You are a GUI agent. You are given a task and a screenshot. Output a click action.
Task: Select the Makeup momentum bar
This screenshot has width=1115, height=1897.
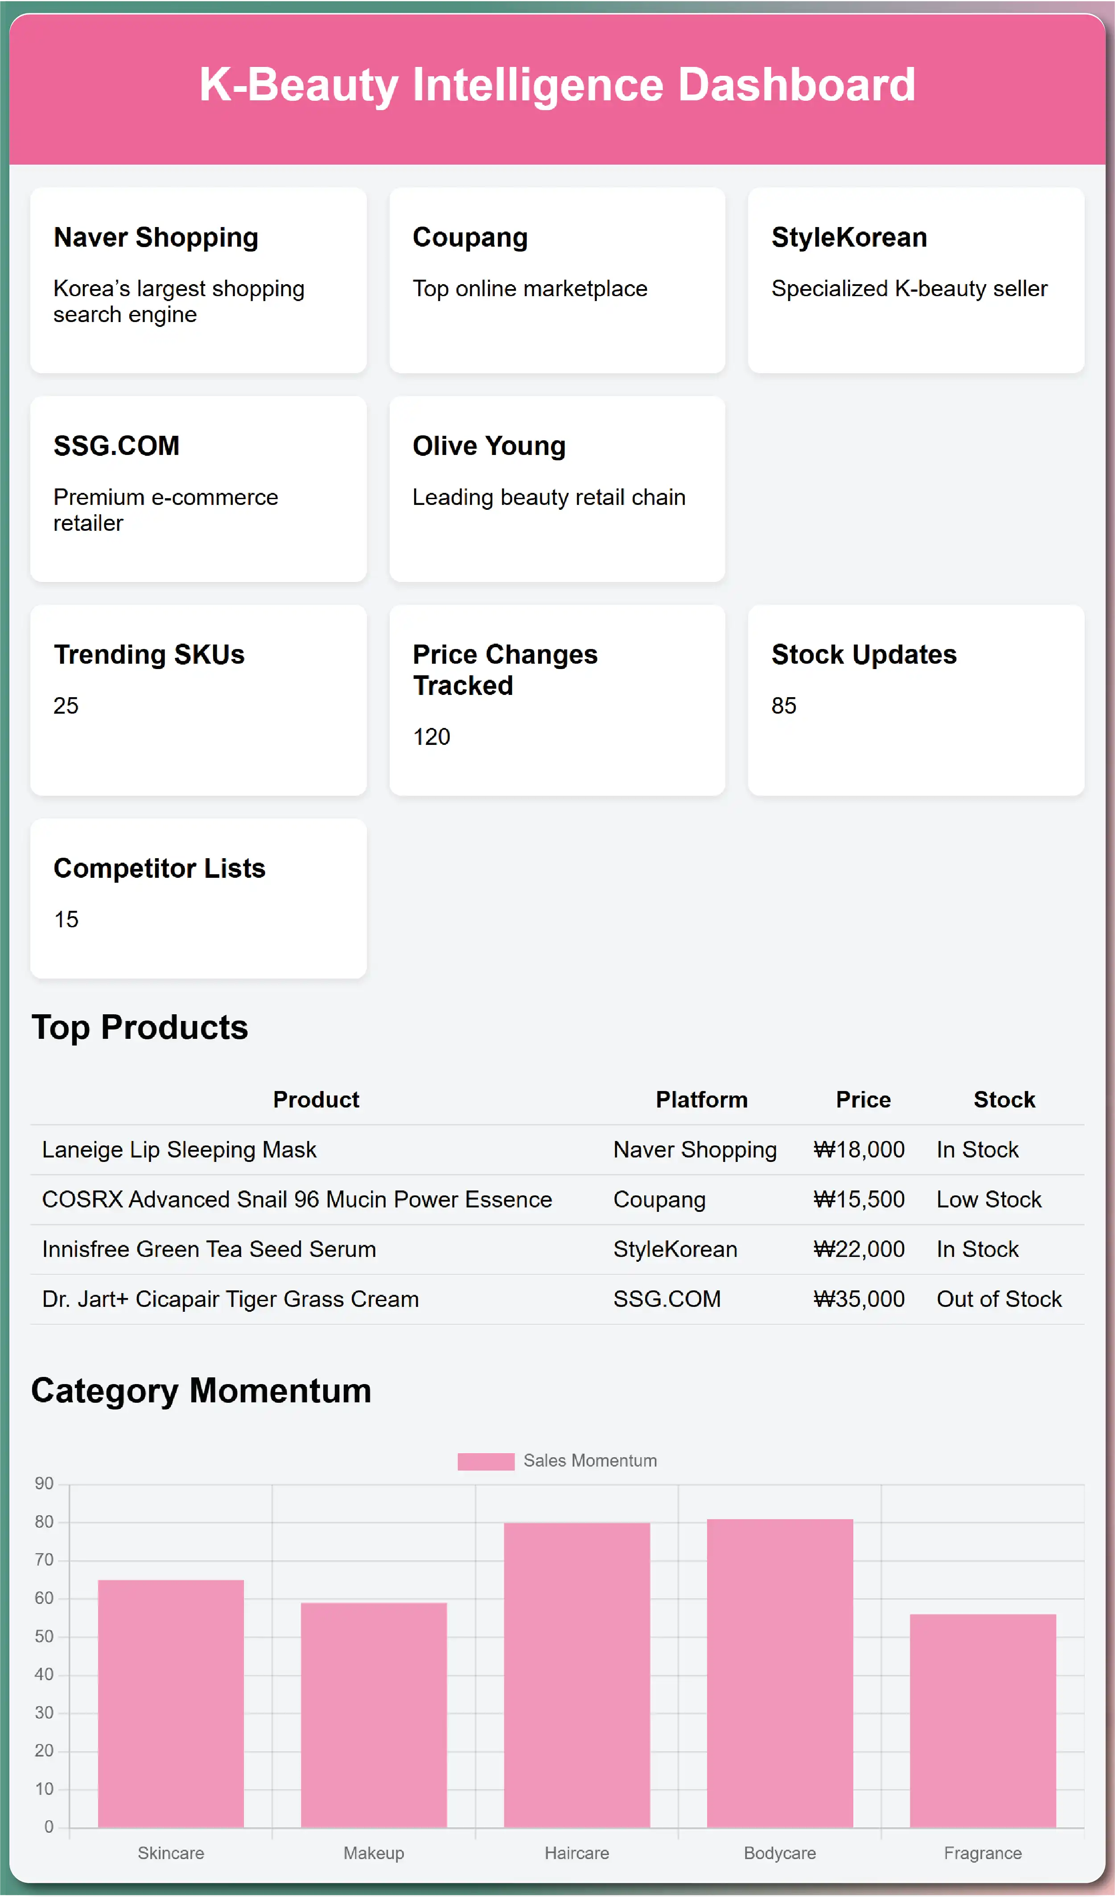[x=374, y=1714]
